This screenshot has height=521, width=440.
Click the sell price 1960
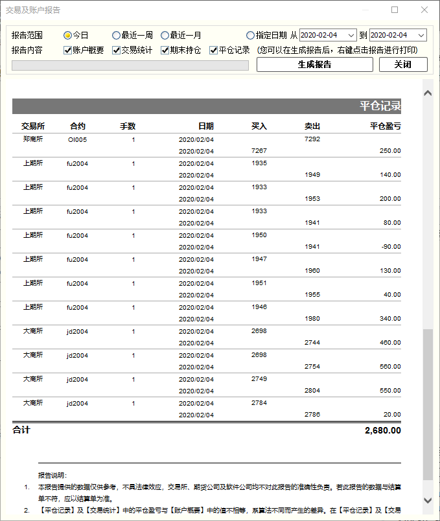(x=312, y=271)
